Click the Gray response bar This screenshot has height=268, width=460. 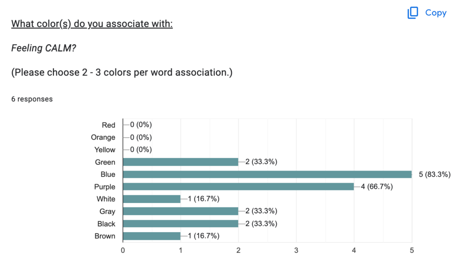click(181, 211)
